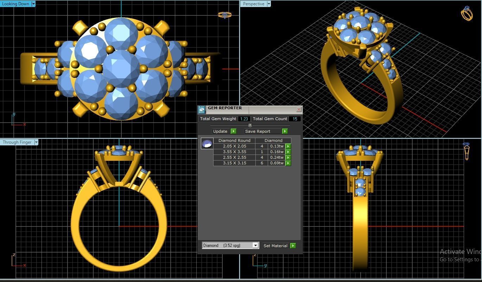Screen dimensions: 482x282
Task: Open Through Finger viewport dropdown arrow
Action: (x=36, y=142)
